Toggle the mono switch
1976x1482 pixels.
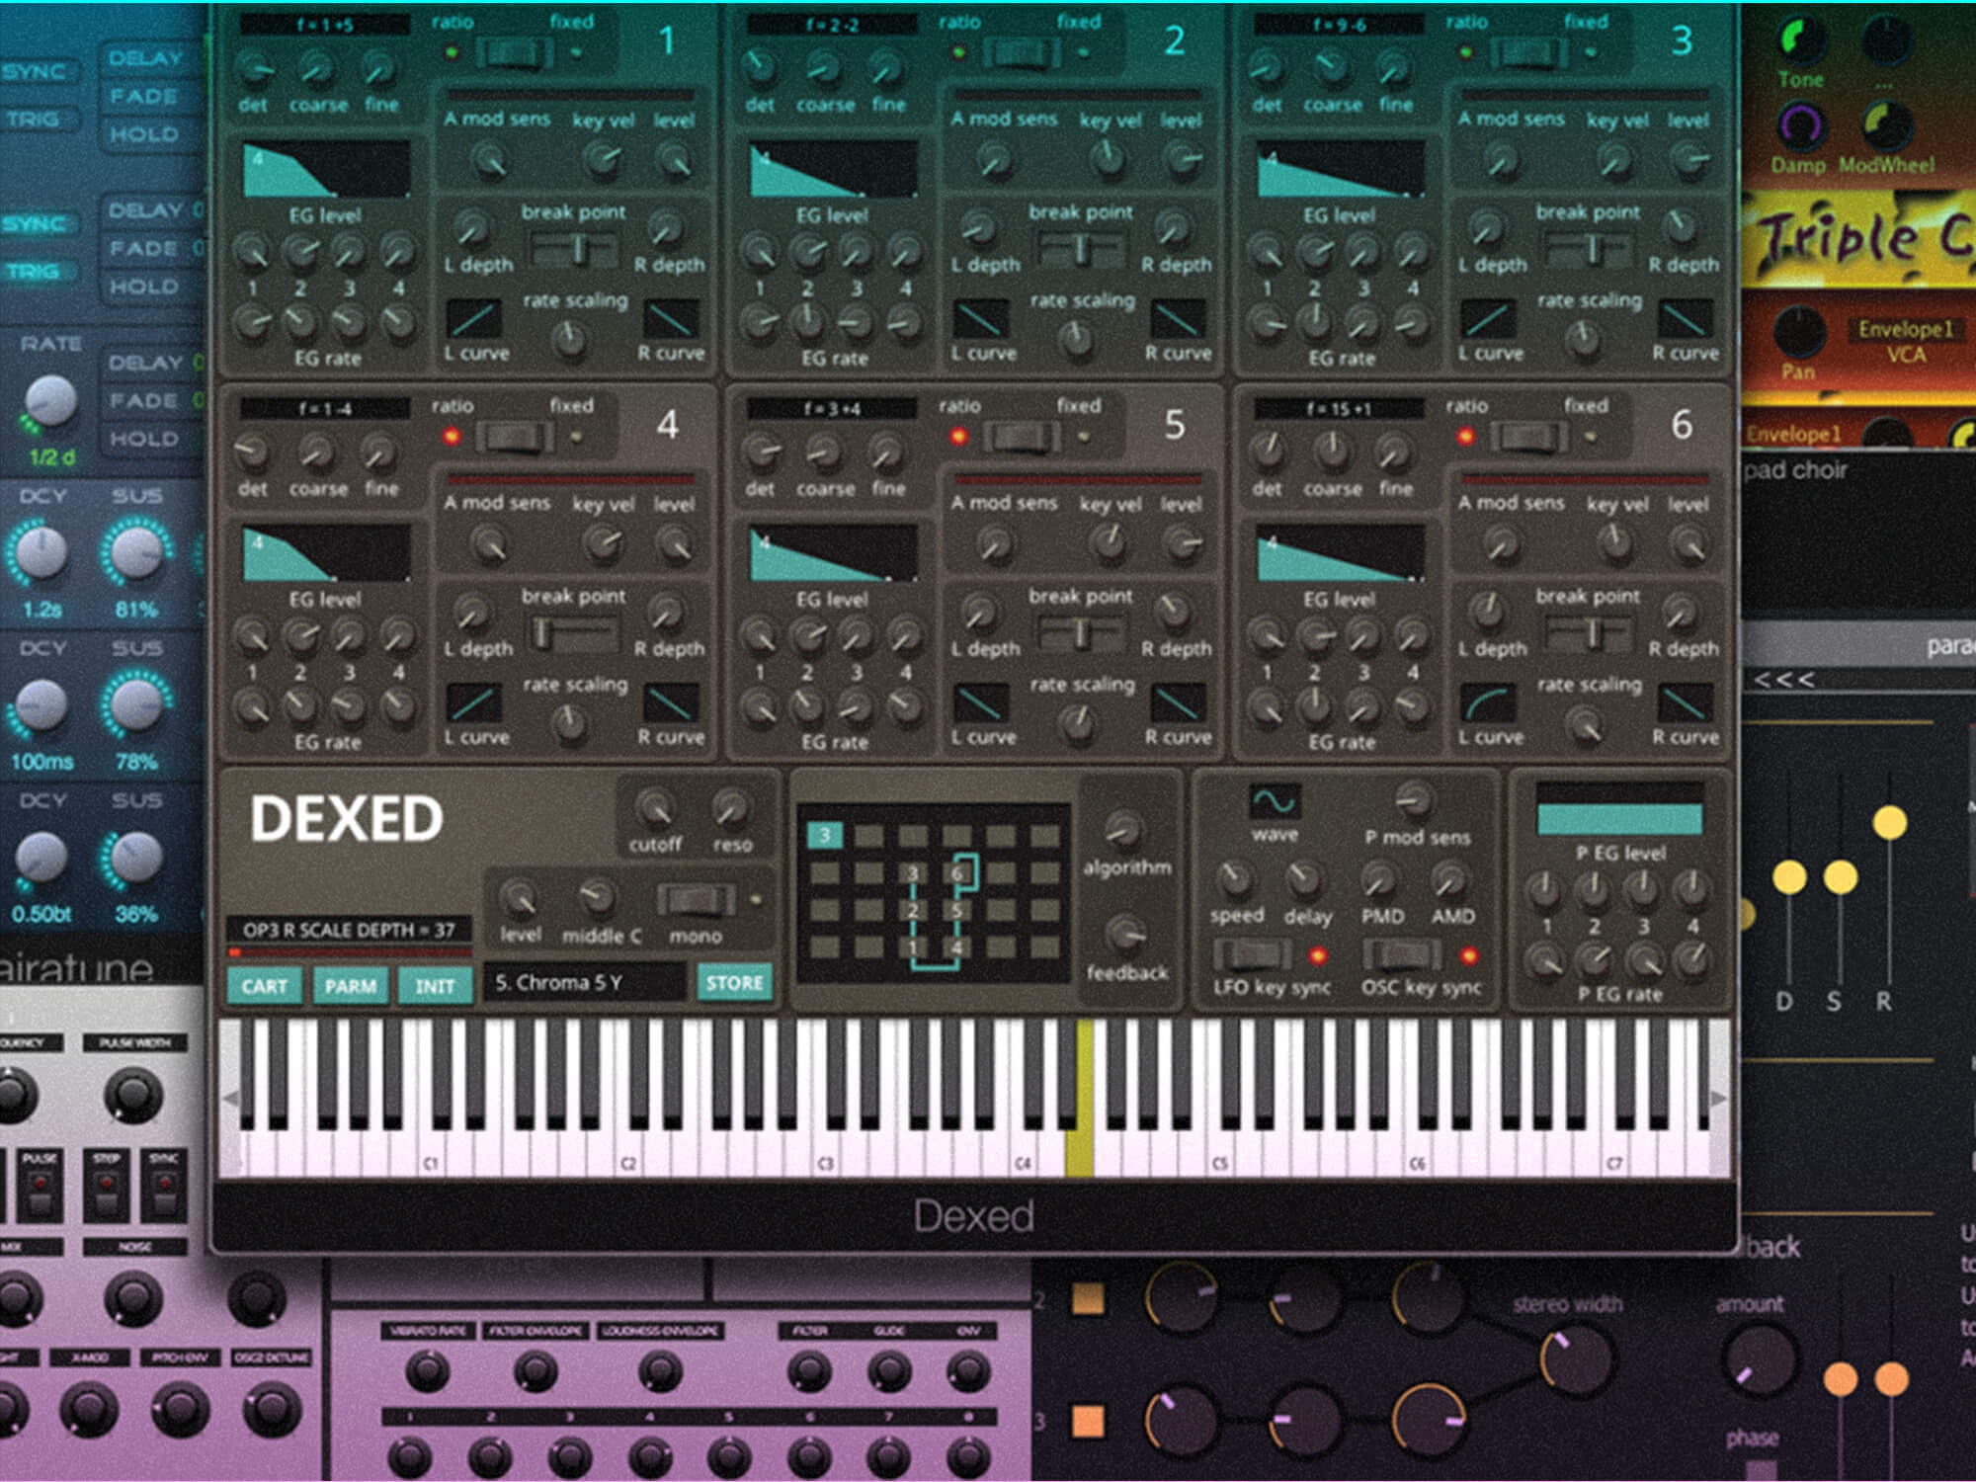696,900
